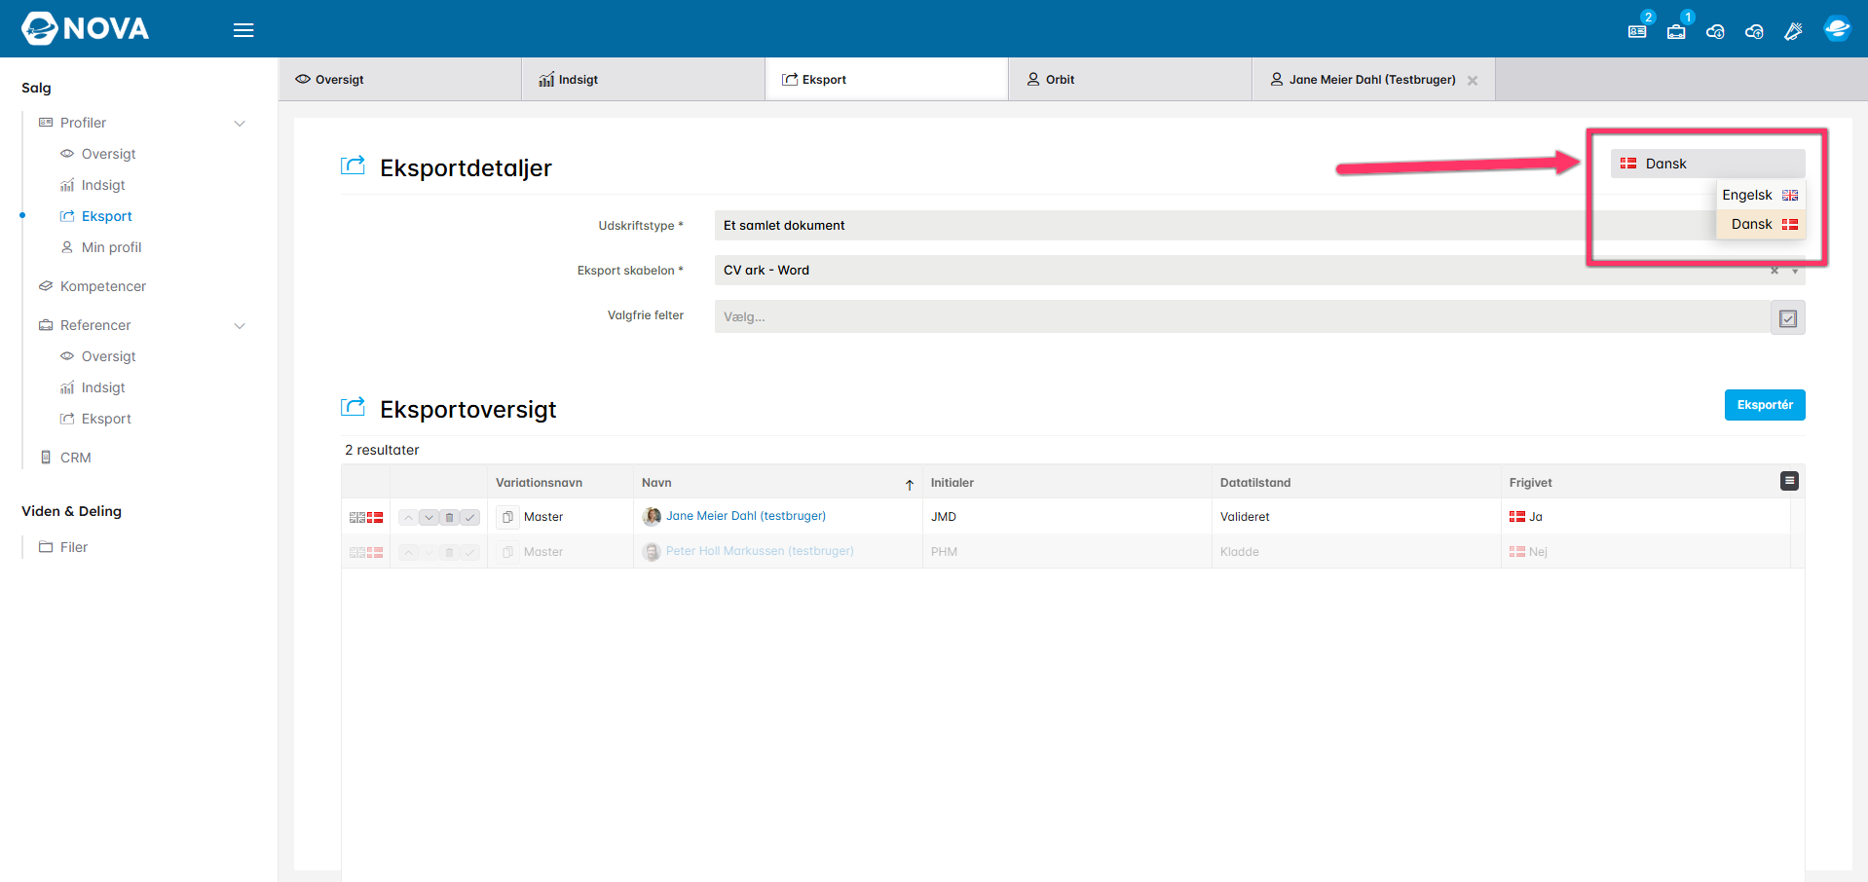Click the NOVA logo
1868x882 pixels.
click(86, 29)
